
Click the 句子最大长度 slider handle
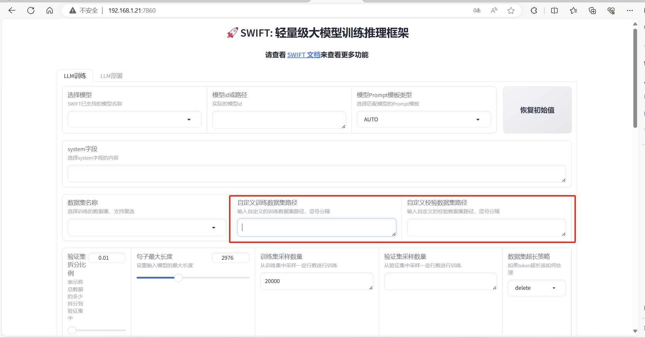[178, 278]
